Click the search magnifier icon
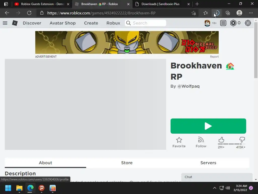 [128, 23]
